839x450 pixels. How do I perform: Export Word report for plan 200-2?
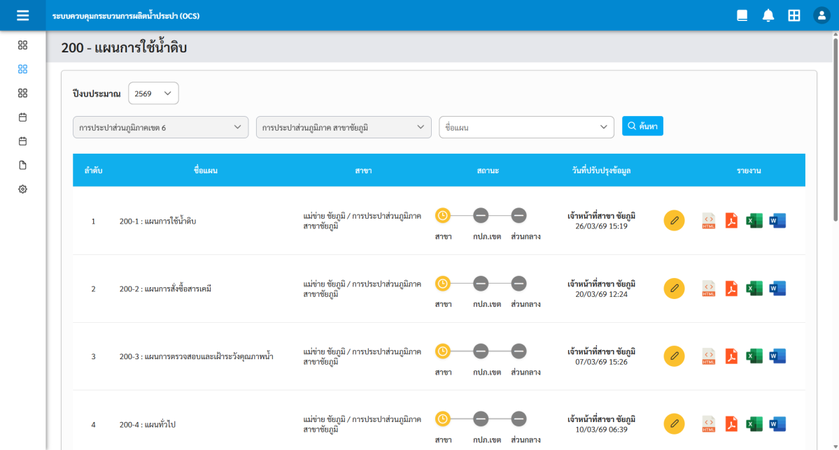tap(777, 289)
